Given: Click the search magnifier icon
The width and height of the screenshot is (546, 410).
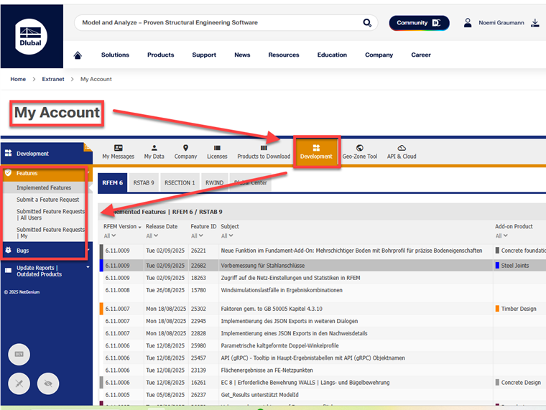Looking at the screenshot, I should click(367, 23).
